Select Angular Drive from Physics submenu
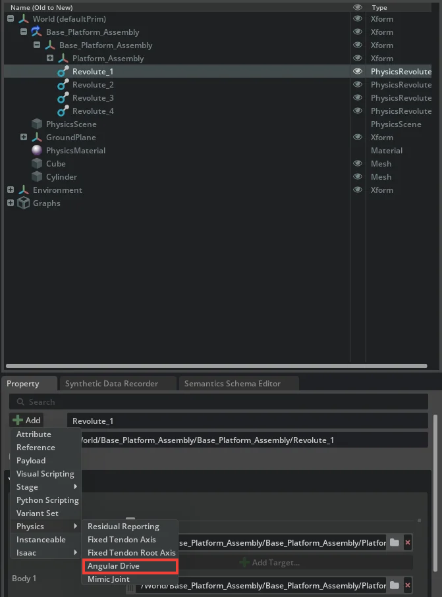 tap(113, 566)
